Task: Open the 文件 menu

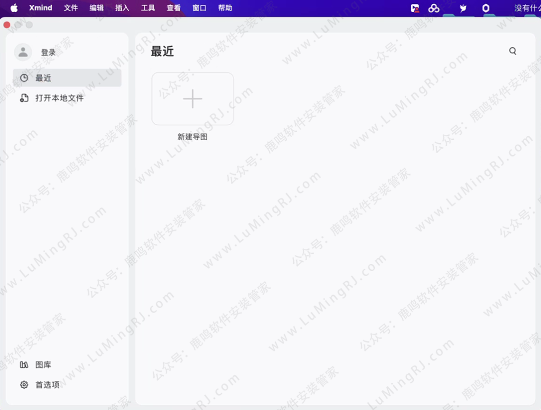Action: 71,8
